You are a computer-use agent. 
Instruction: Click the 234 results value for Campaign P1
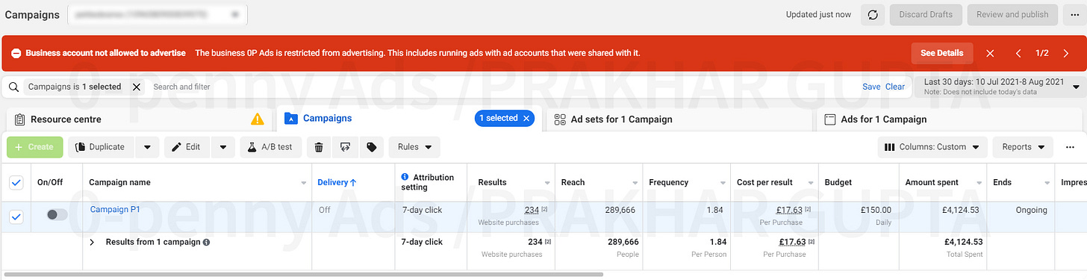pyautogui.click(x=532, y=210)
